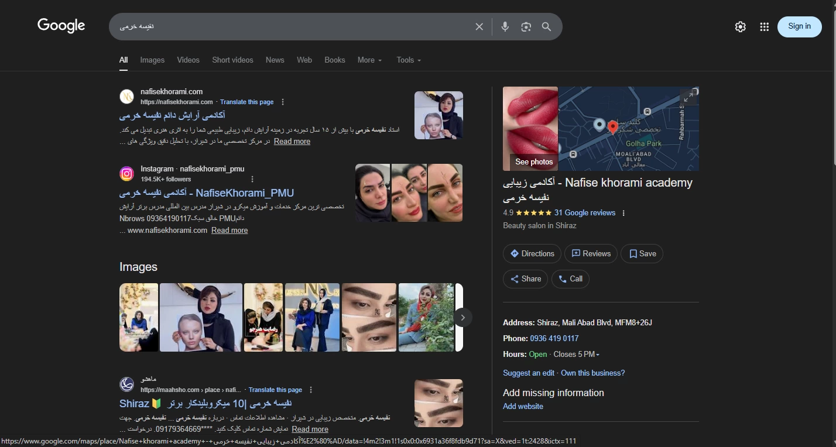The image size is (836, 447).
Task: Go to the News tab
Action: coord(275,60)
